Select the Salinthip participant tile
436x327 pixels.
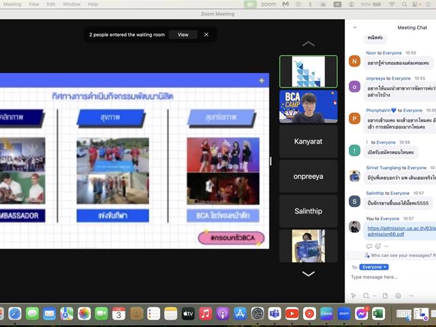point(309,211)
